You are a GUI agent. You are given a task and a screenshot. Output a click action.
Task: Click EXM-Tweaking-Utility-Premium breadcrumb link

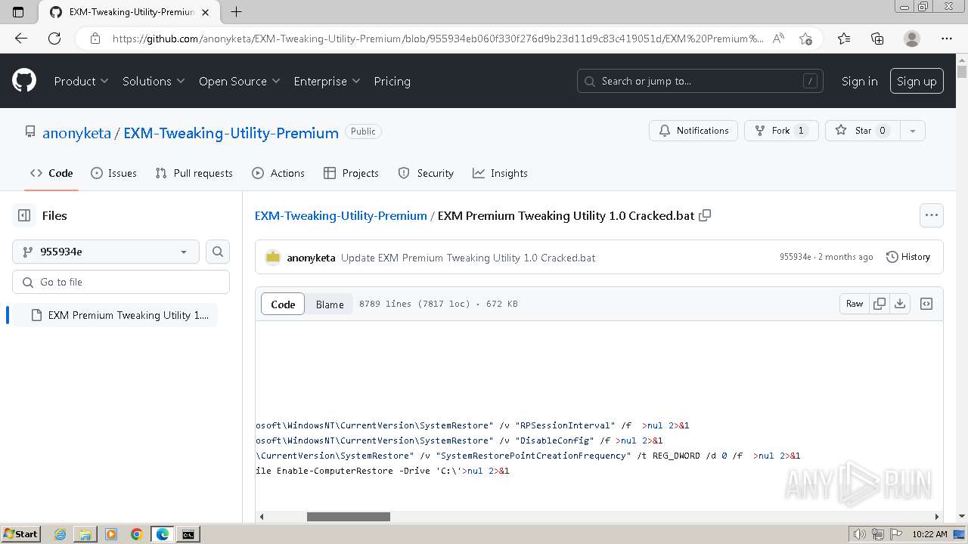point(340,215)
